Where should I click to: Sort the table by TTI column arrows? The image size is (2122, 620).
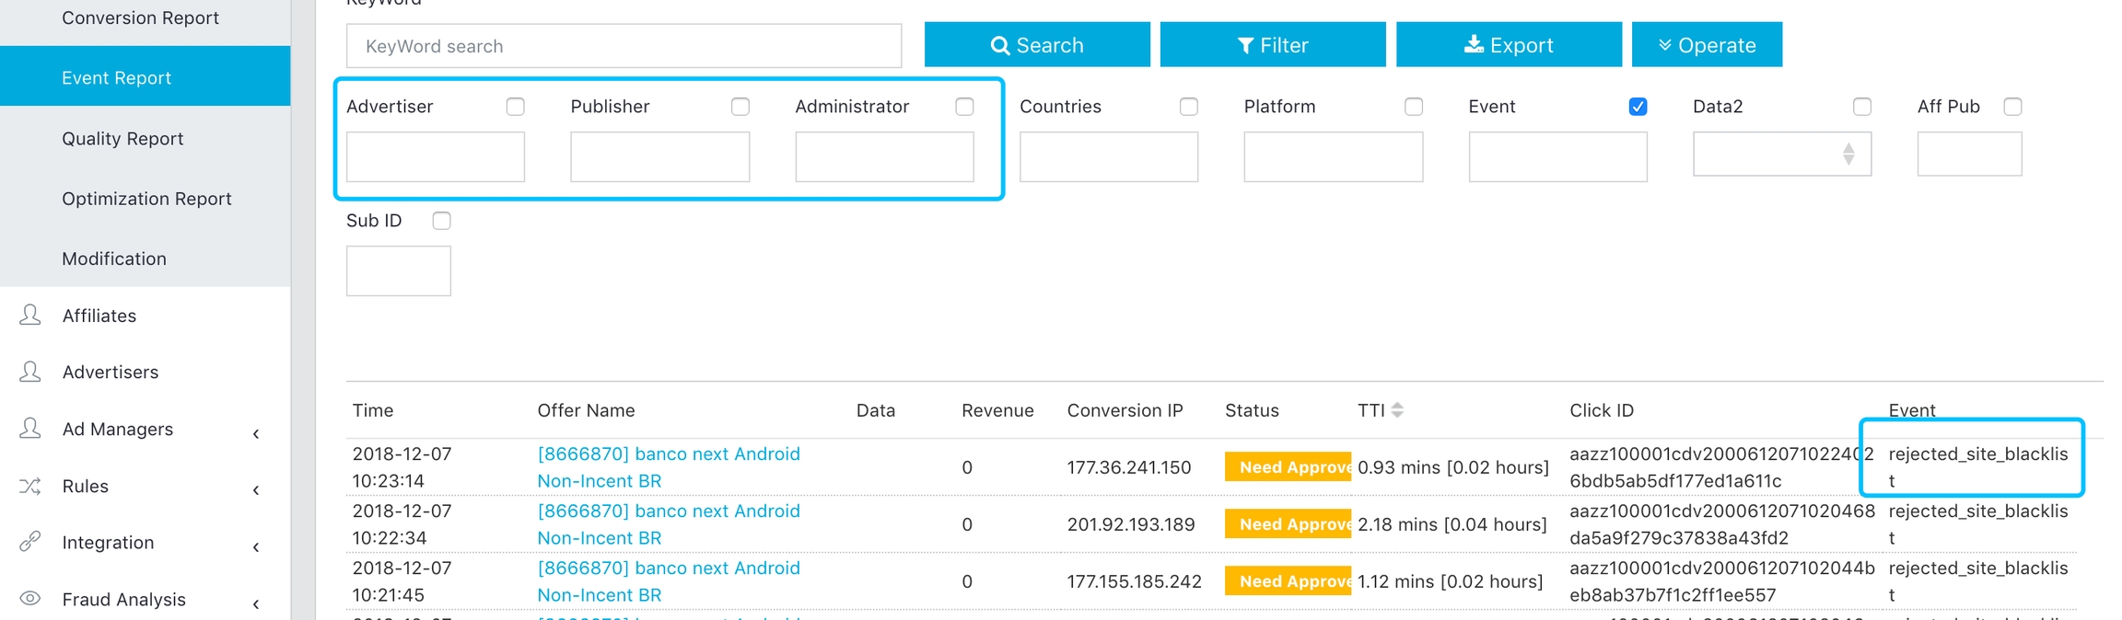pos(1397,410)
